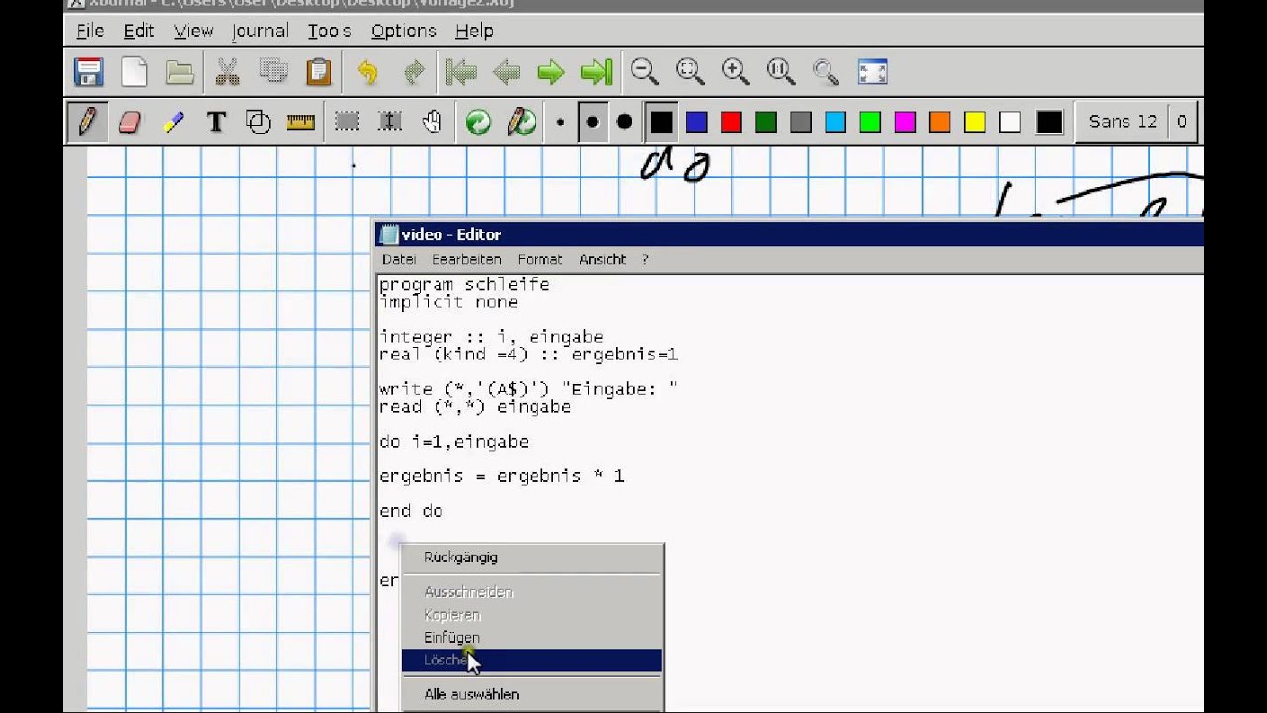
Task: Choose the Vertical Space tool
Action: tap(390, 122)
